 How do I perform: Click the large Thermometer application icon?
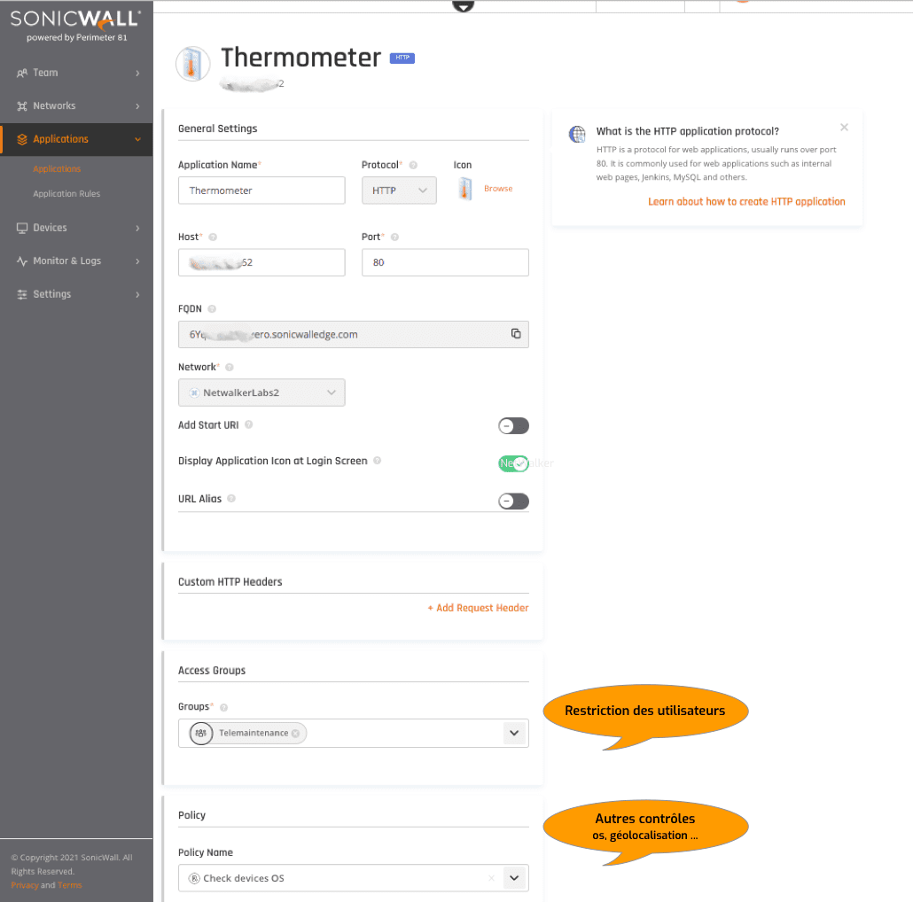192,64
